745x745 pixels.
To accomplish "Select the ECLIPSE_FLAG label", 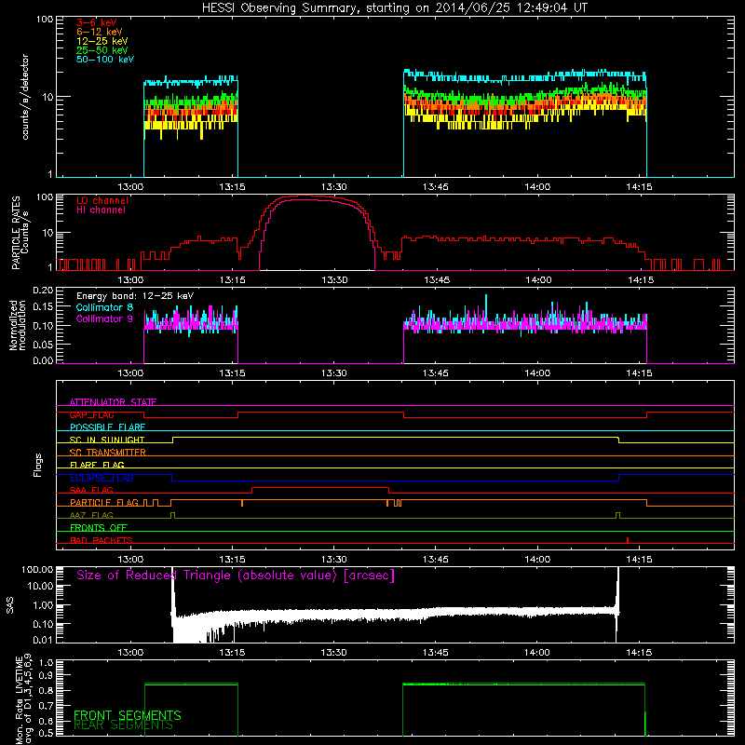I will 102,478.
